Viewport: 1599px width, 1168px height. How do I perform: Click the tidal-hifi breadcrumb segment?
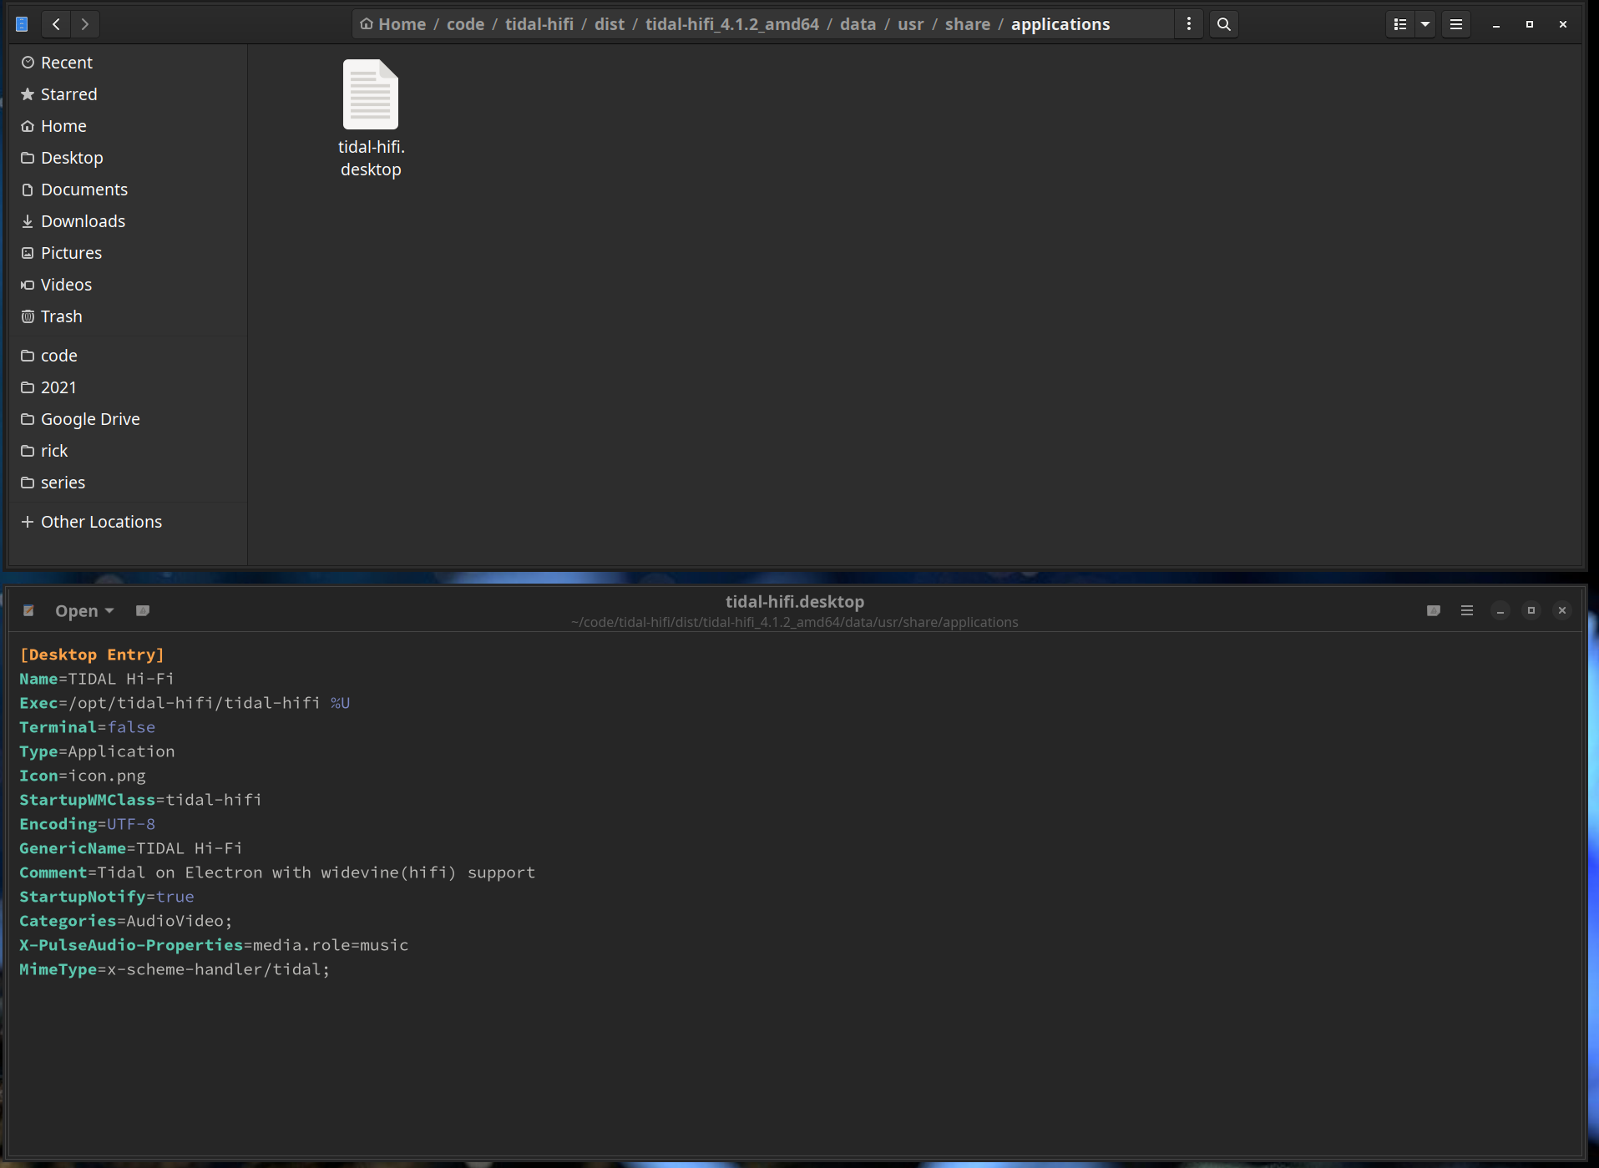pos(539,23)
